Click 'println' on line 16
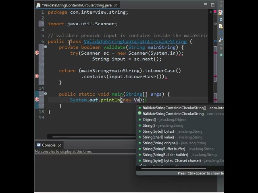The height and width of the screenshot is (193, 258). [110, 100]
